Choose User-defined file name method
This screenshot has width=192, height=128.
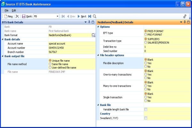tap(50, 68)
